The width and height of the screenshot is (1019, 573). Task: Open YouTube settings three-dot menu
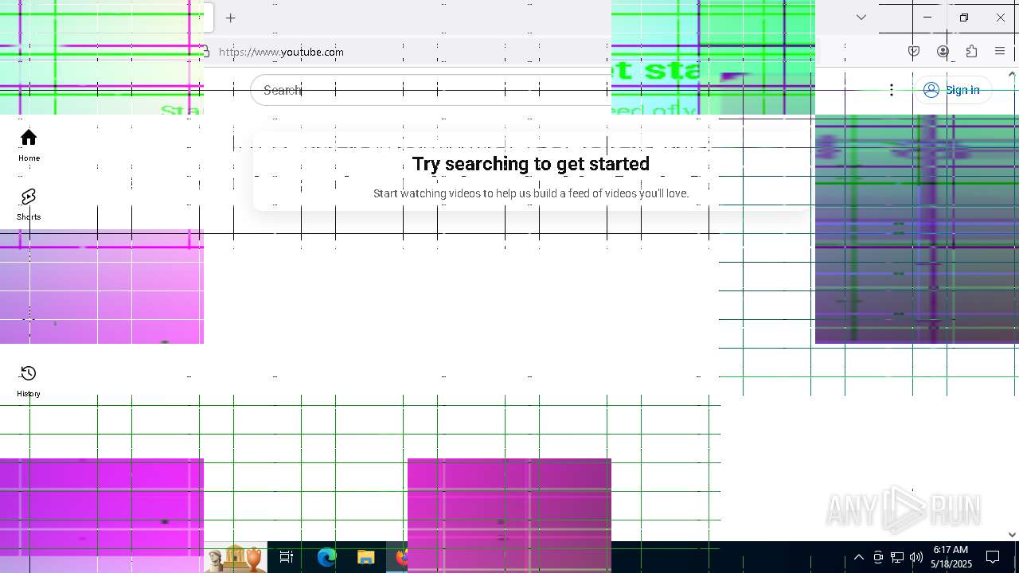pos(892,90)
